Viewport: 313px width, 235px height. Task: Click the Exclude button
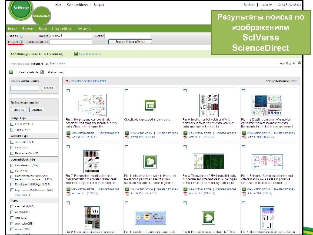[x=37, y=110]
